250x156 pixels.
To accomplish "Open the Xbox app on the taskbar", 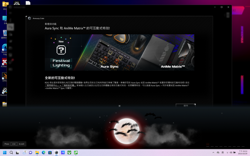I will click(69, 153).
